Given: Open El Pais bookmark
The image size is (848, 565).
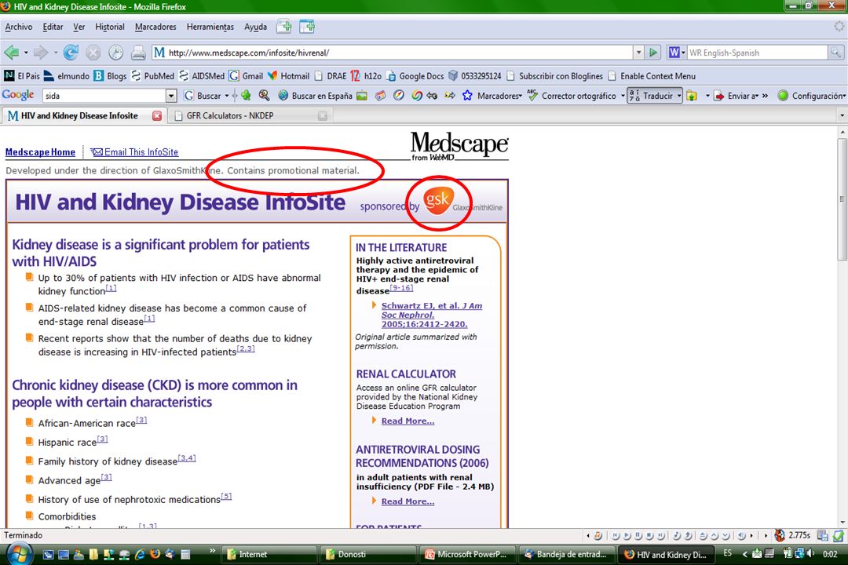Looking at the screenshot, I should (x=22, y=75).
